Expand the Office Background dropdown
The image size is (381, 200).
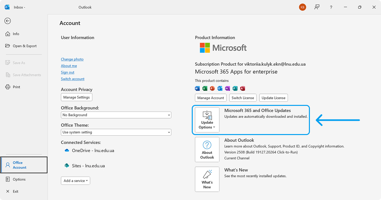tap(116, 115)
